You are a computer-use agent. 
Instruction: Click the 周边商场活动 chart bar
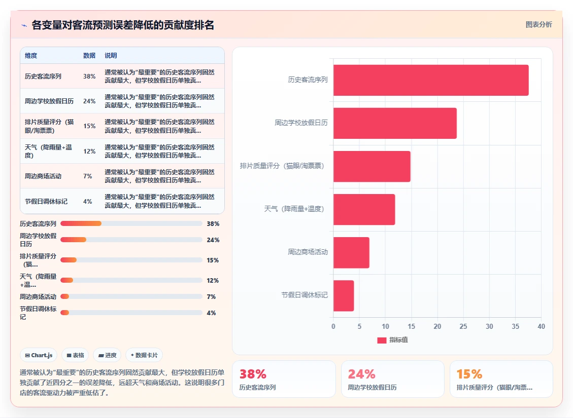pos(351,252)
